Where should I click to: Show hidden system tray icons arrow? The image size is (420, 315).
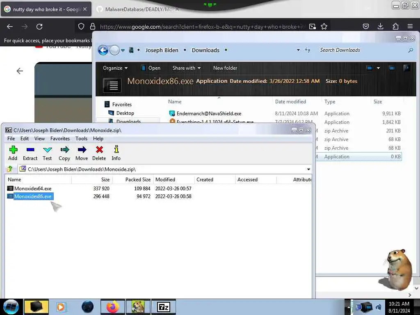[x=349, y=307]
